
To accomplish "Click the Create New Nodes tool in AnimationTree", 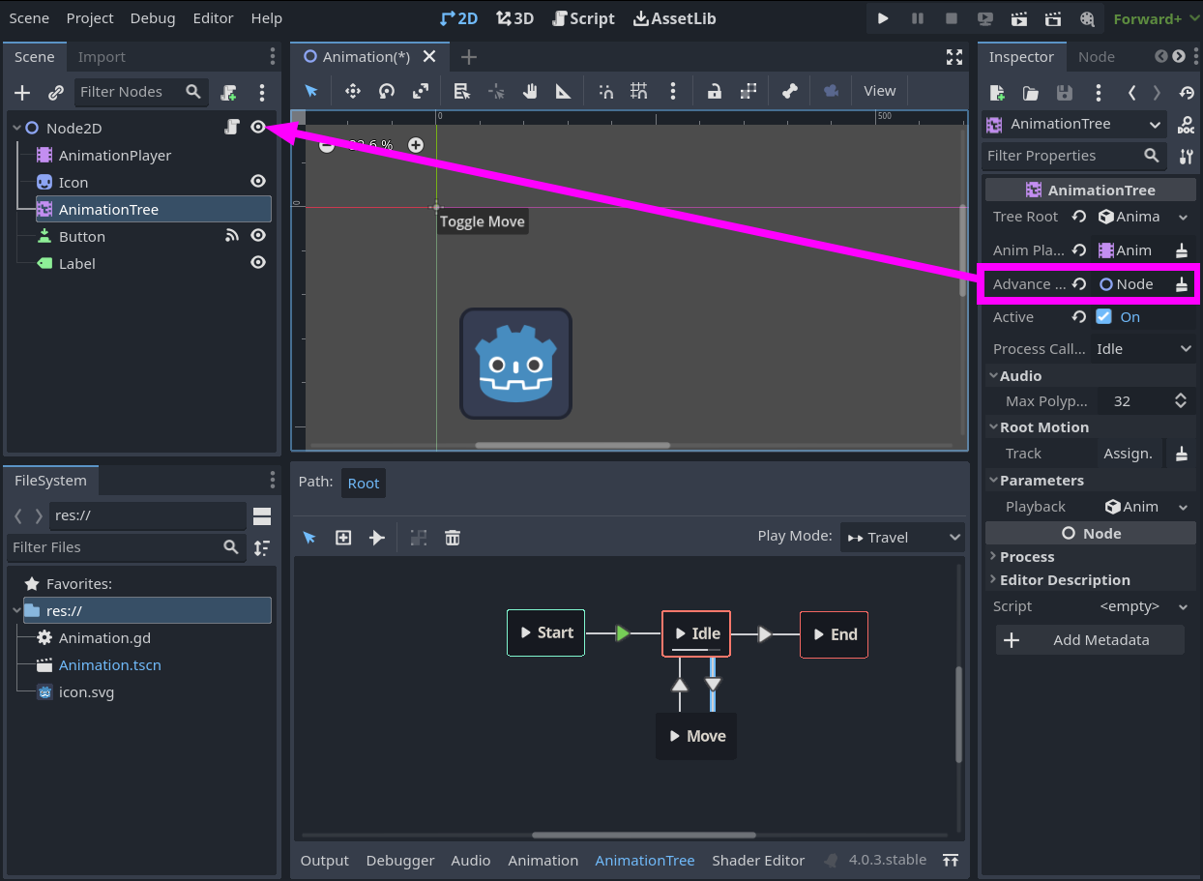I will coord(342,537).
